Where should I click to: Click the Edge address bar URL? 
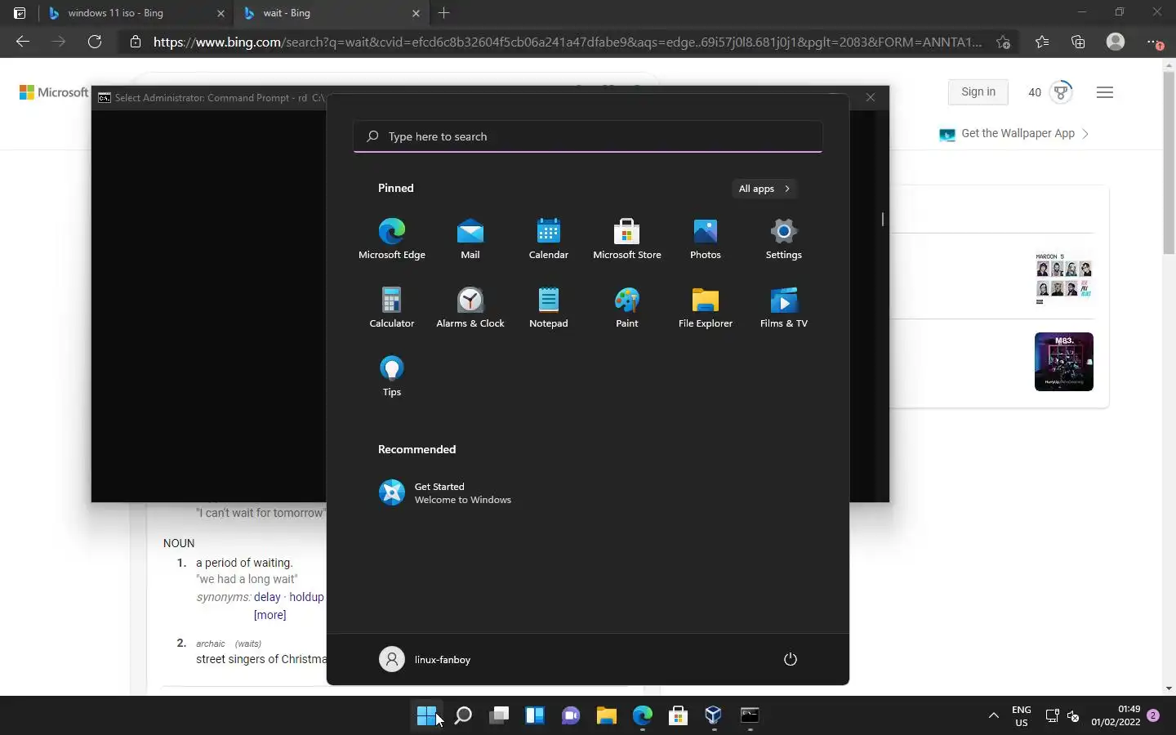[x=568, y=42]
